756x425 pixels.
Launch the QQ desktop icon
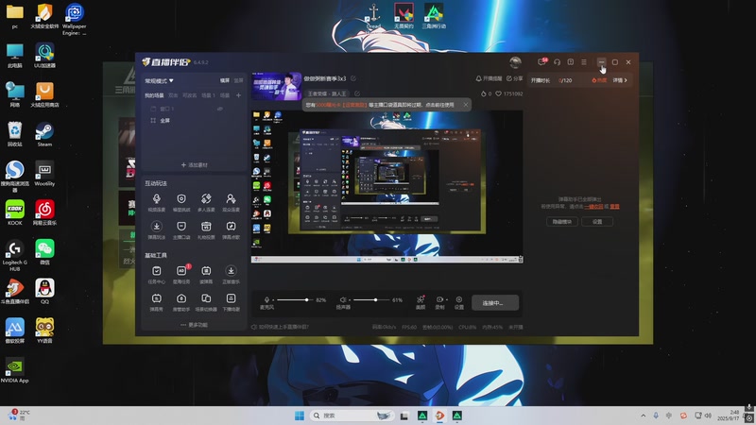[x=44, y=291]
